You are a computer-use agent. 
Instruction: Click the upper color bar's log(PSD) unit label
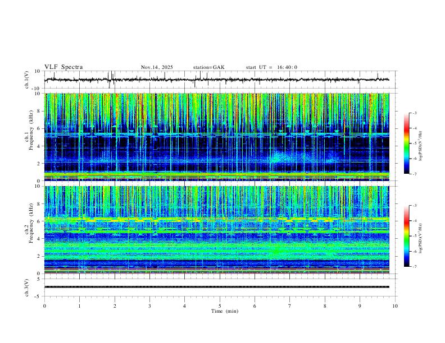[420, 146]
